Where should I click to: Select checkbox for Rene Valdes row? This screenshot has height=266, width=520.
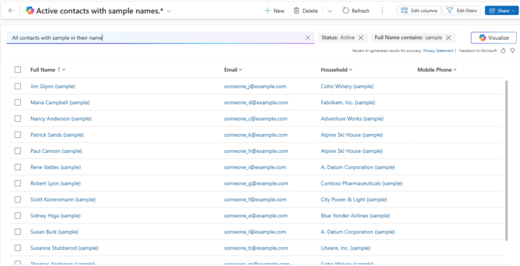pos(18,167)
